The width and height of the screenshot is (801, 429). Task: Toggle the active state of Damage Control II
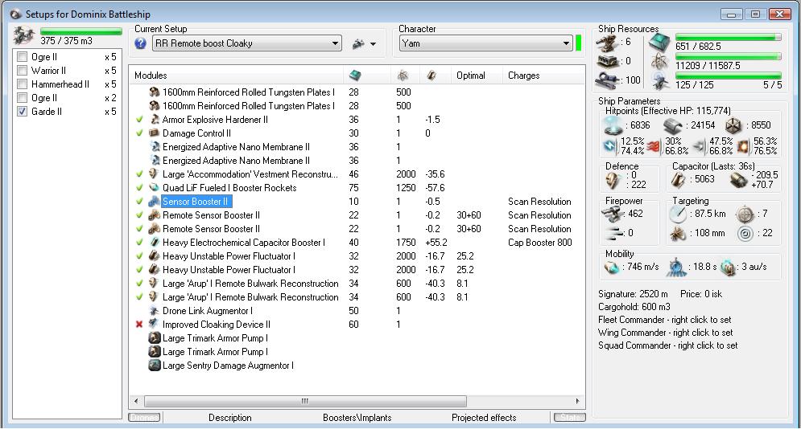(x=139, y=133)
